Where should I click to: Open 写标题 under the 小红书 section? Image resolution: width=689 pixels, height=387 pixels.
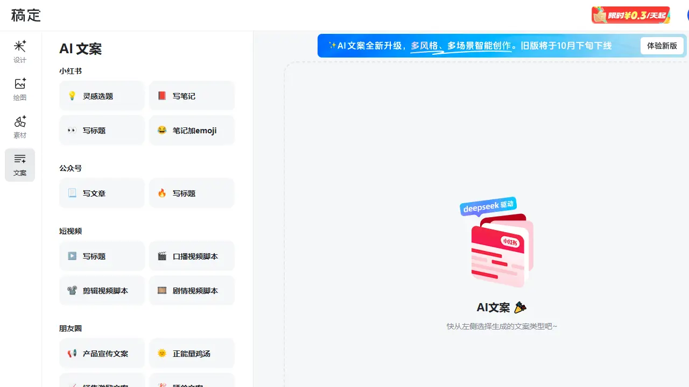101,130
